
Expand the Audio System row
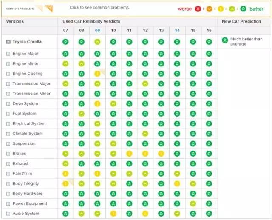tap(8, 214)
